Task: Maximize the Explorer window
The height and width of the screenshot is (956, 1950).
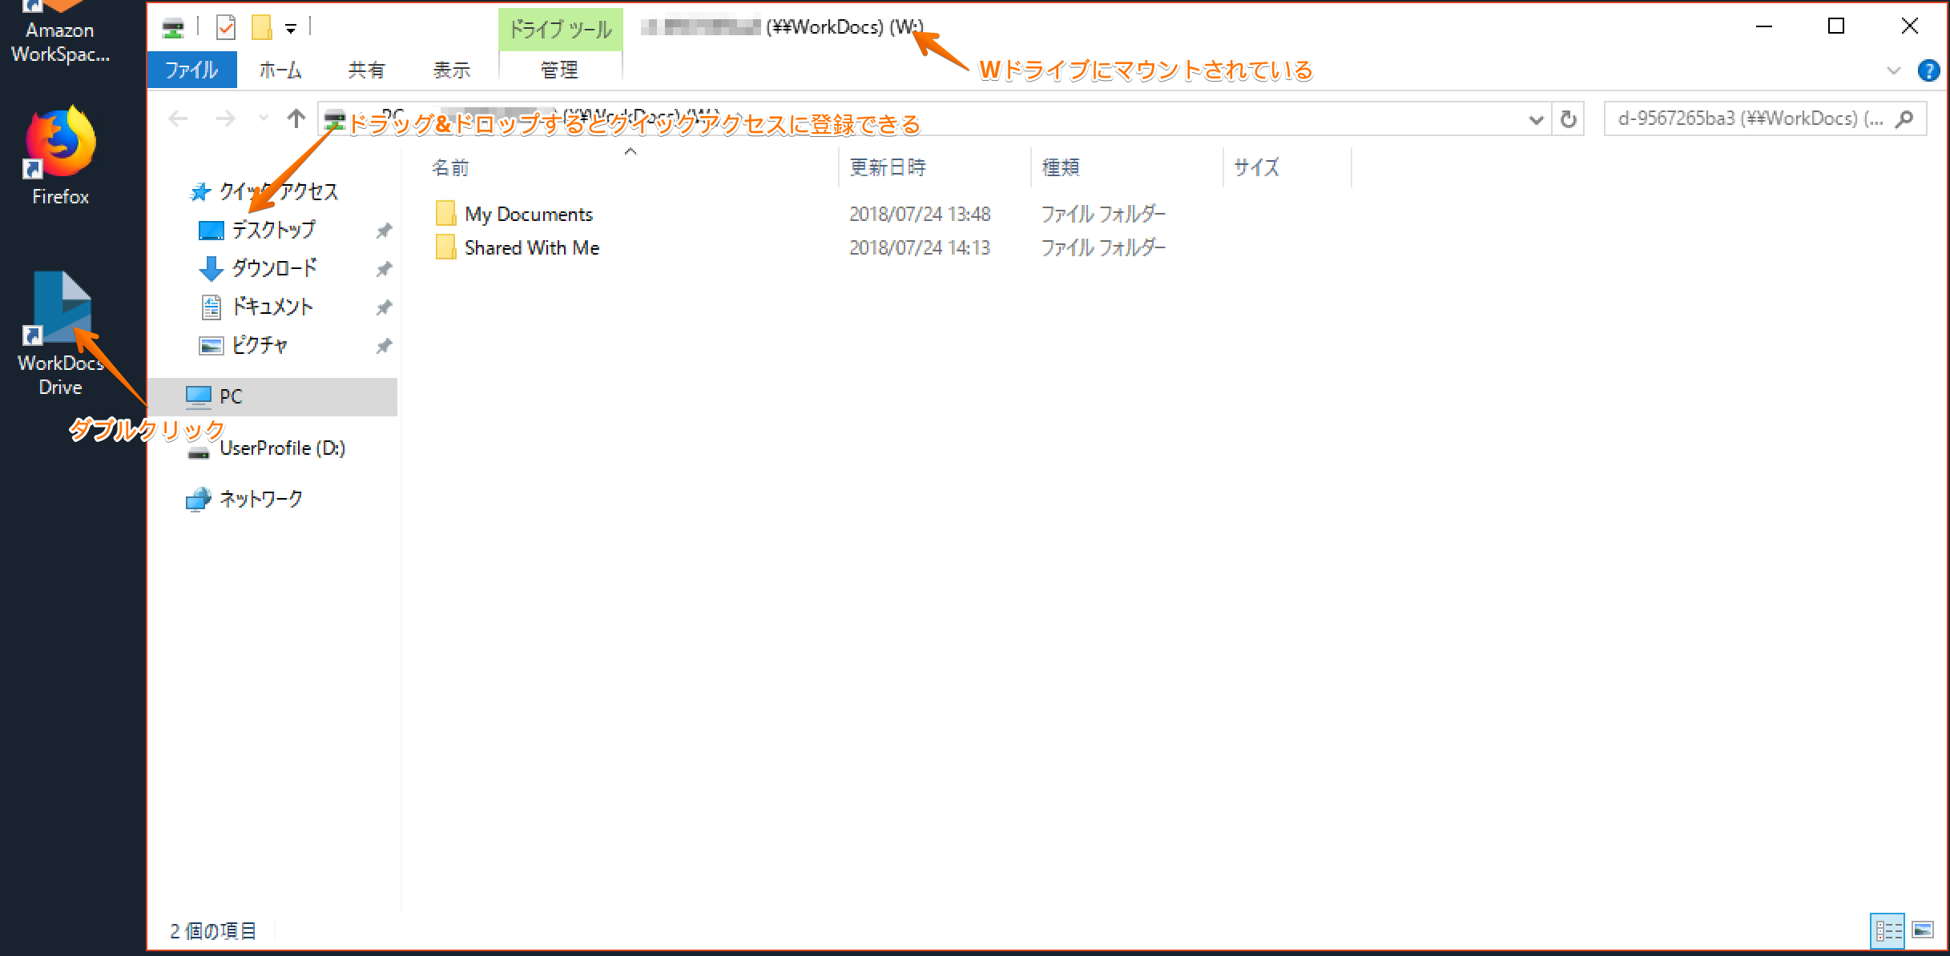Action: (x=1836, y=26)
